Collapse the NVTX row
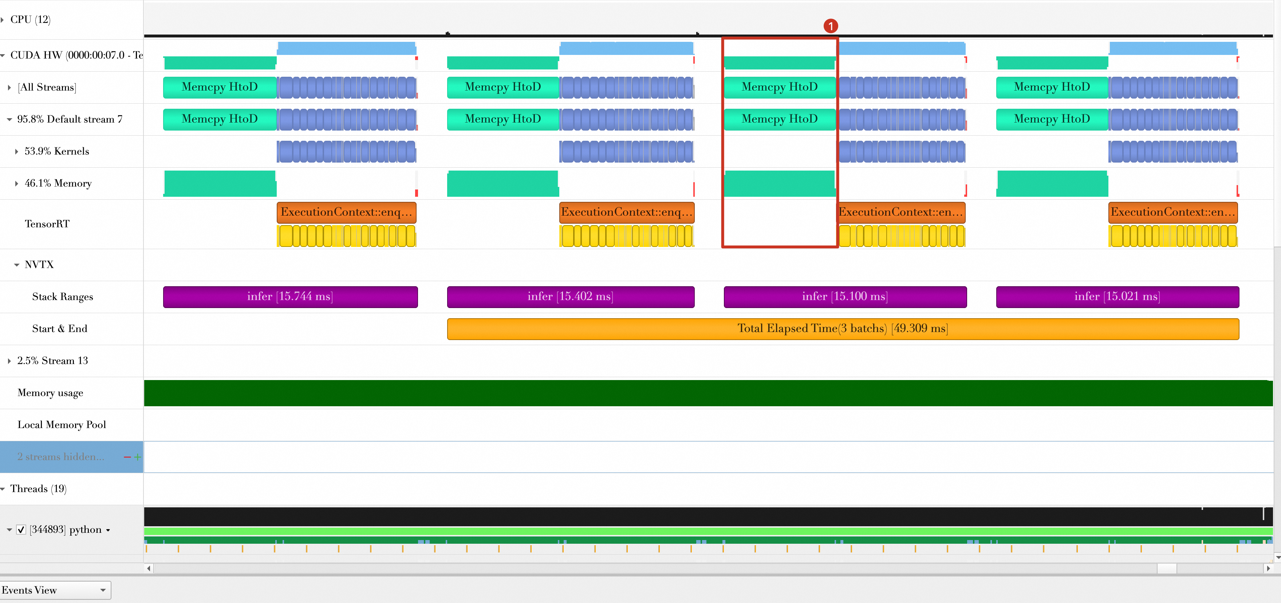Viewport: 1281px width, 603px height. coord(16,265)
